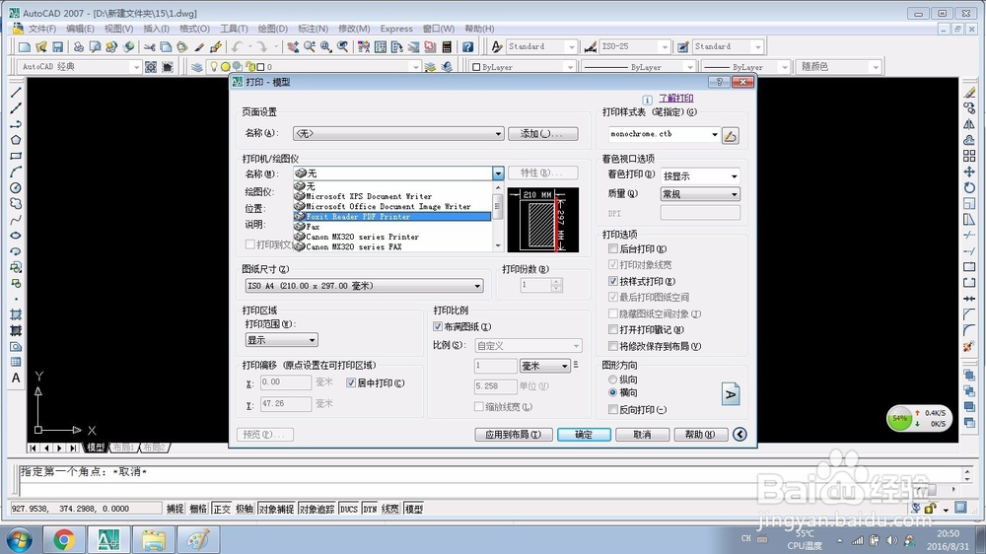Toggle the 布满图纸 checkbox
The width and height of the screenshot is (986, 554).
438,326
